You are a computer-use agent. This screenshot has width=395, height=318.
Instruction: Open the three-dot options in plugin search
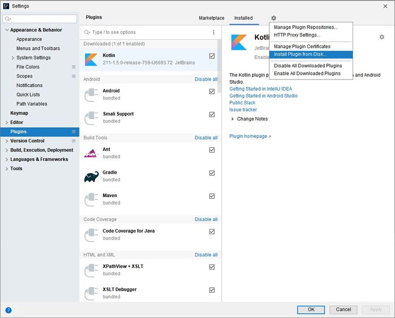click(214, 32)
